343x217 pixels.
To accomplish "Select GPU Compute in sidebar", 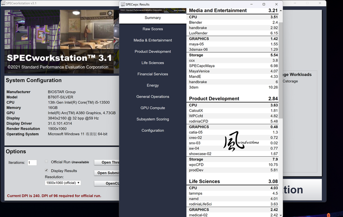I will [x=153, y=108].
